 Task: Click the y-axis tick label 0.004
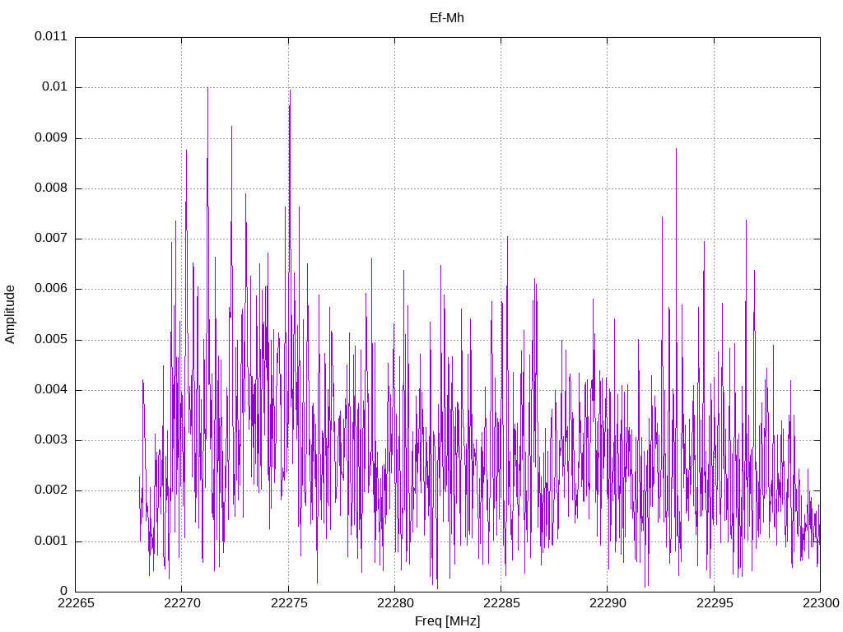coord(51,389)
